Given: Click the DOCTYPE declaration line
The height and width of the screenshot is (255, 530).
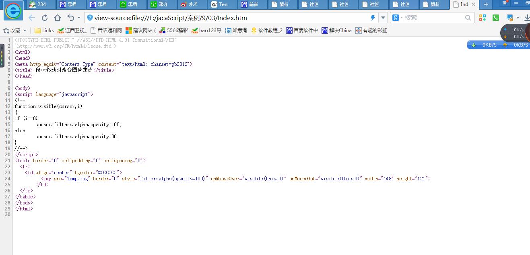Looking at the screenshot, I should (x=95, y=40).
